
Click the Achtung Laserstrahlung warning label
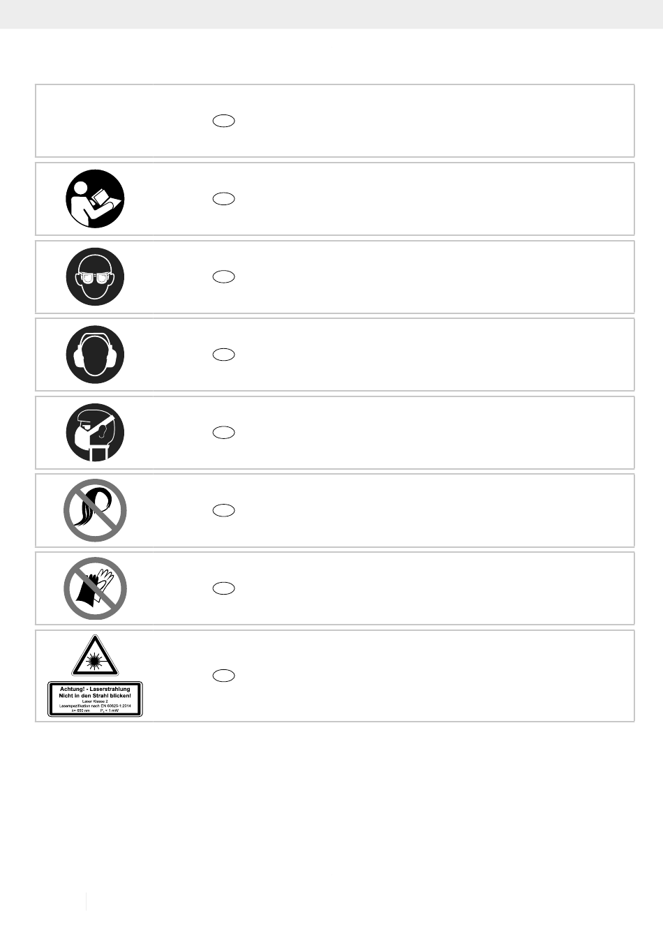click(x=95, y=699)
